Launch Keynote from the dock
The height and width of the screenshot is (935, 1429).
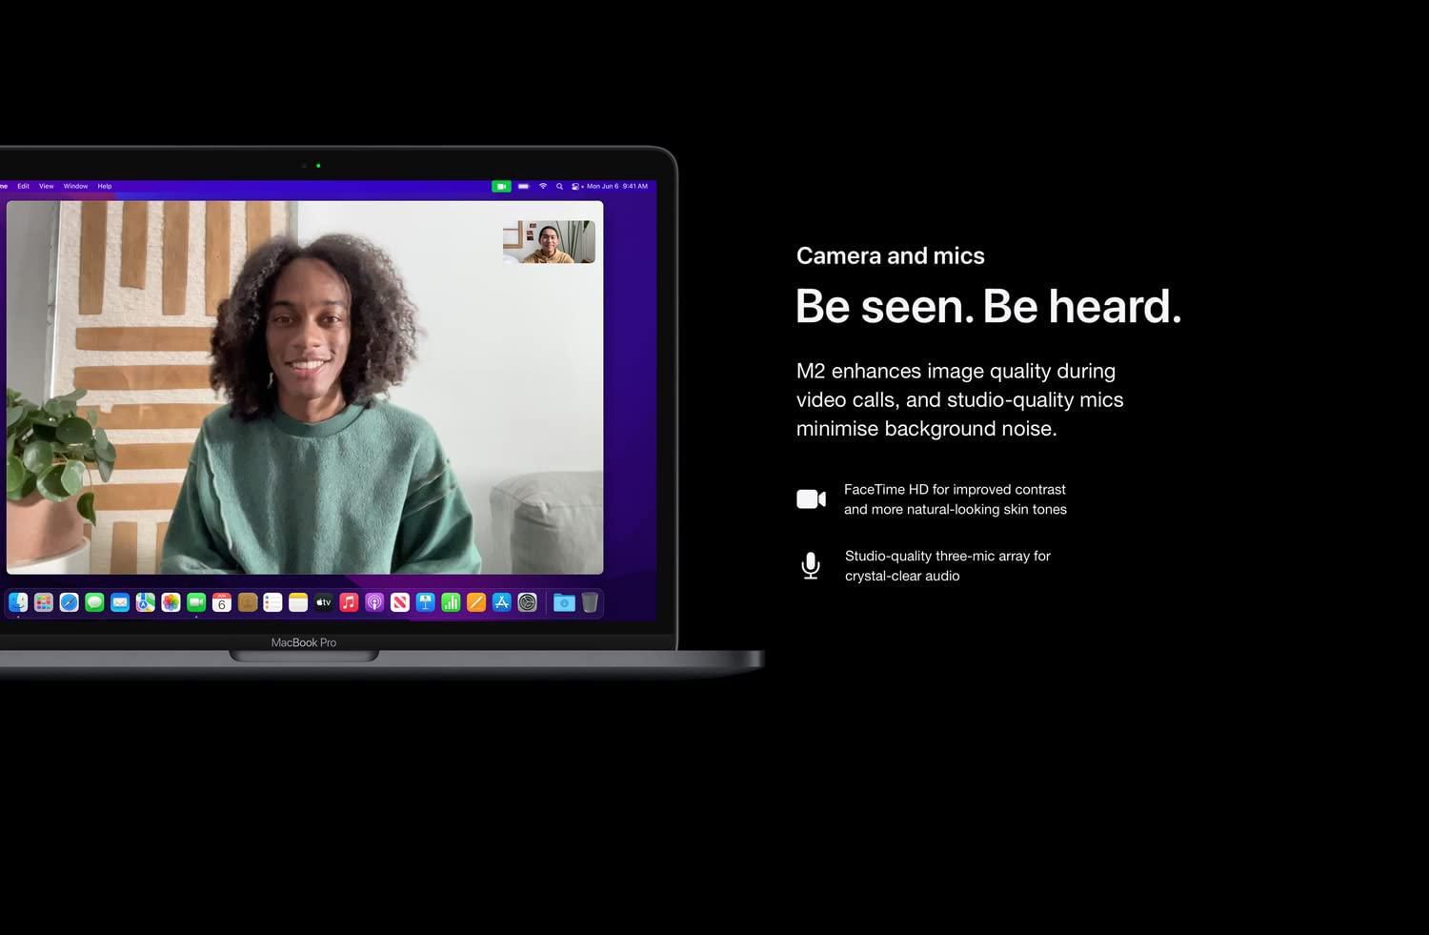pyautogui.click(x=426, y=602)
